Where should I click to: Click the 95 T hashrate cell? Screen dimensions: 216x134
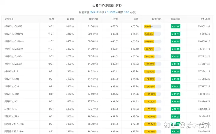pos(52,71)
